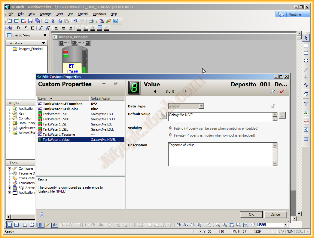Select the Ellipse drawing tool
The image size is (314, 238).
coord(306,61)
